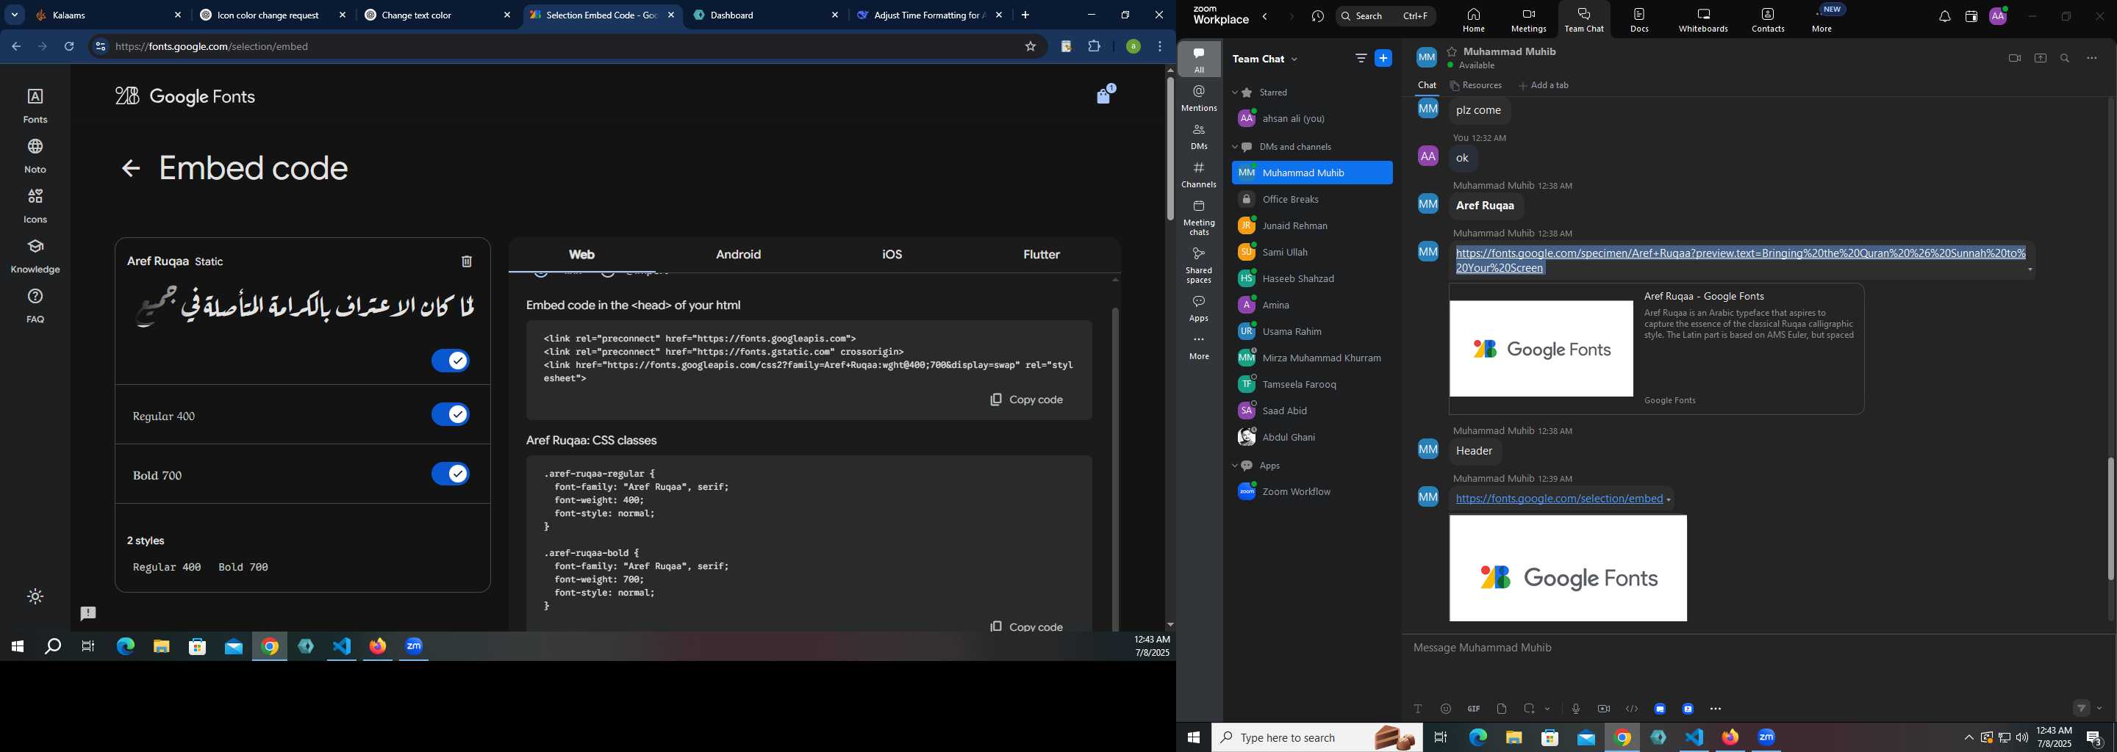Filter Team Chat list with filter icon
The width and height of the screenshot is (2117, 752).
(x=1361, y=58)
